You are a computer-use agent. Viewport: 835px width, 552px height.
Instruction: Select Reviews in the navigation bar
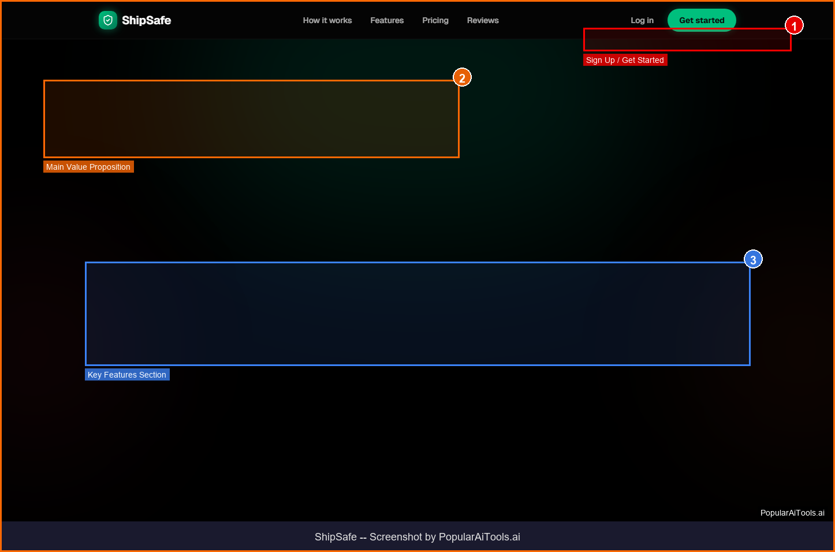483,20
